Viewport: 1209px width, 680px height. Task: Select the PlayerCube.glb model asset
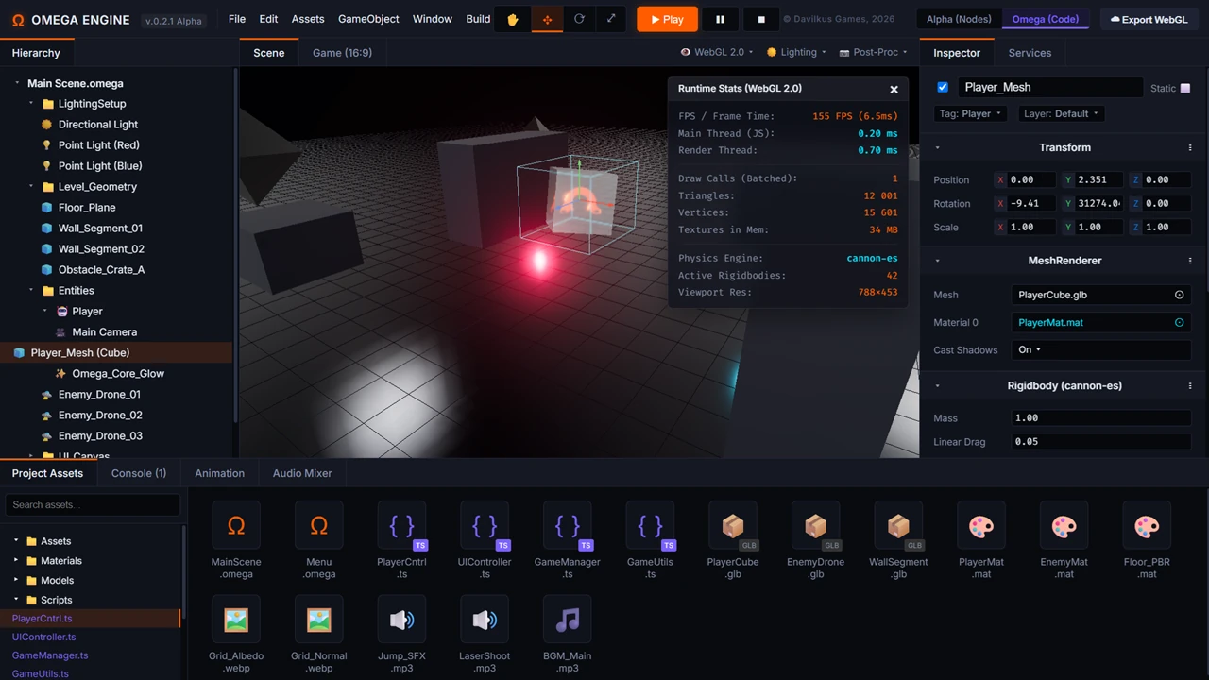[x=733, y=526]
